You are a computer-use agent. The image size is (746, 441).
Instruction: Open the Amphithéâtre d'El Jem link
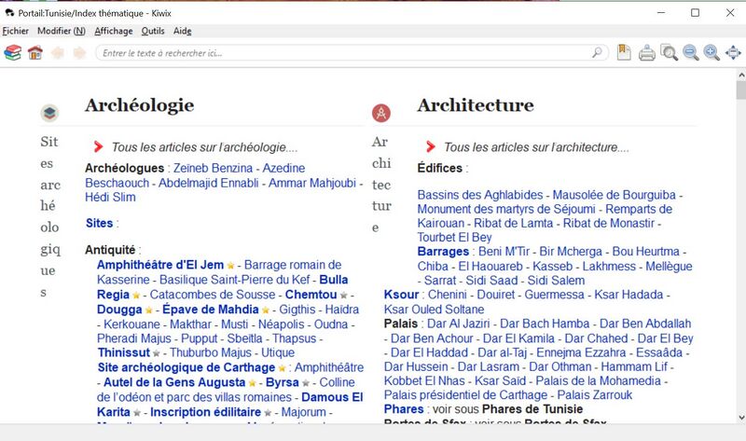point(160,265)
